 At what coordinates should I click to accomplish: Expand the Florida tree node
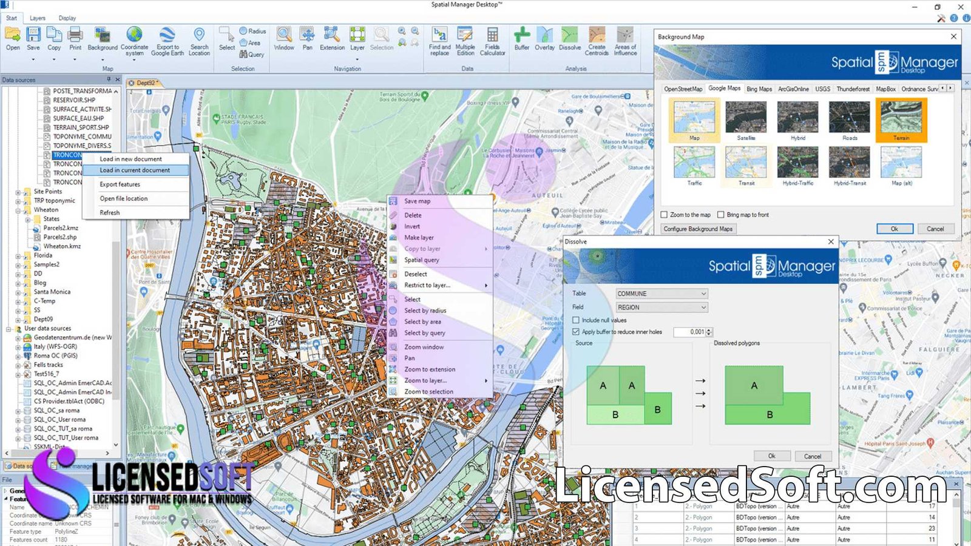pos(18,256)
